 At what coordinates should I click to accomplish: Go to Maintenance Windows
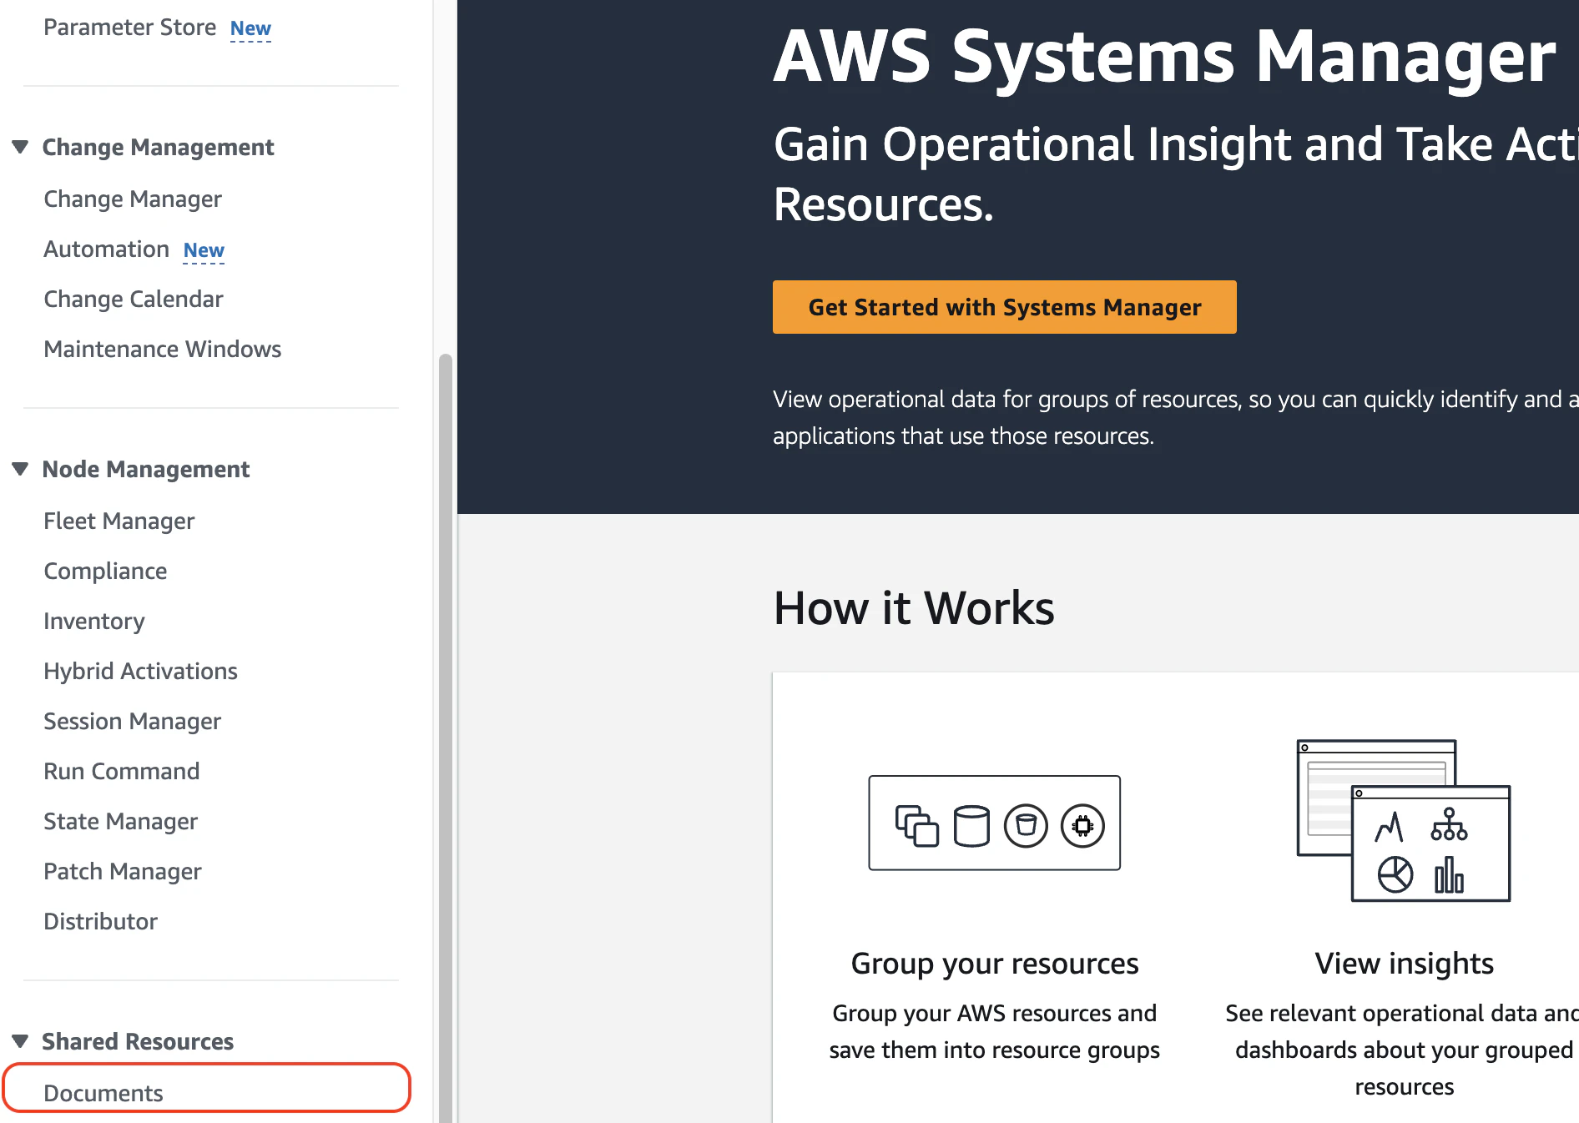coord(163,349)
